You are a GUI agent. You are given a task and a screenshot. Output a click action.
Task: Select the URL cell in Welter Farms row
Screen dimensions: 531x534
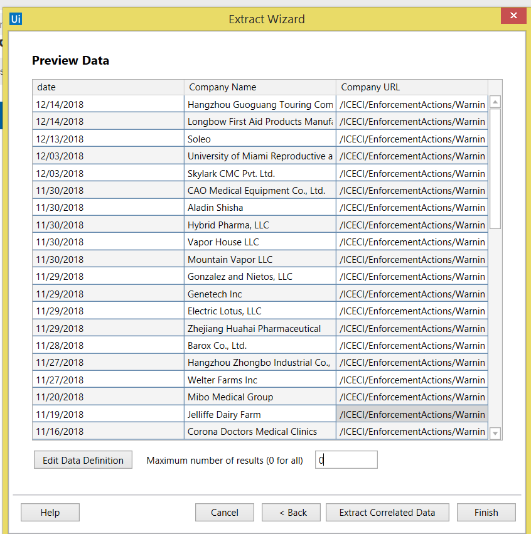coord(412,380)
